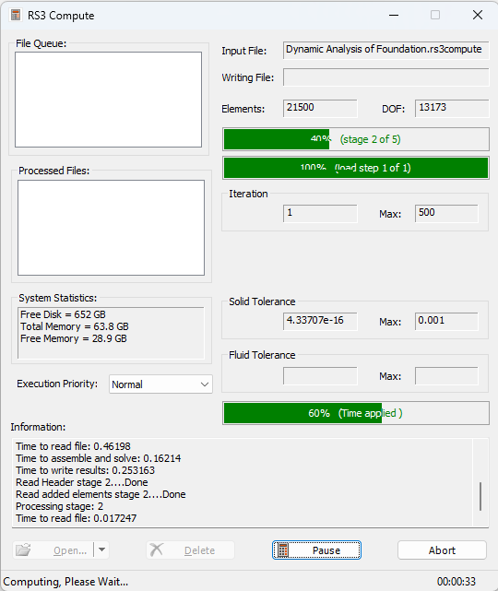Click the Information log scrollbar thumb
Viewport: 498px width, 591px height.
coord(480,496)
